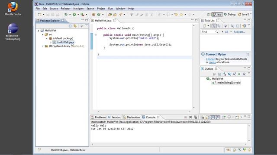Collapse All in Package Explorer
Image resolution: width=277 pixels, height=155 pixels.
coord(70,26)
